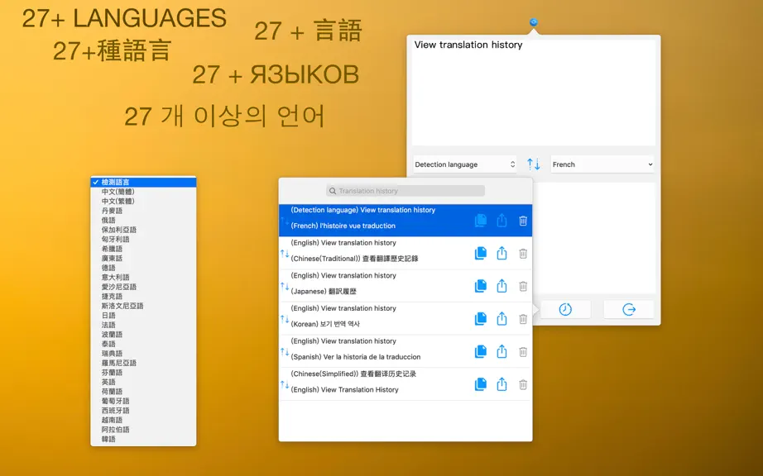This screenshot has height=476, width=763.
Task: Select the Spanish history row
Action: click(x=405, y=351)
